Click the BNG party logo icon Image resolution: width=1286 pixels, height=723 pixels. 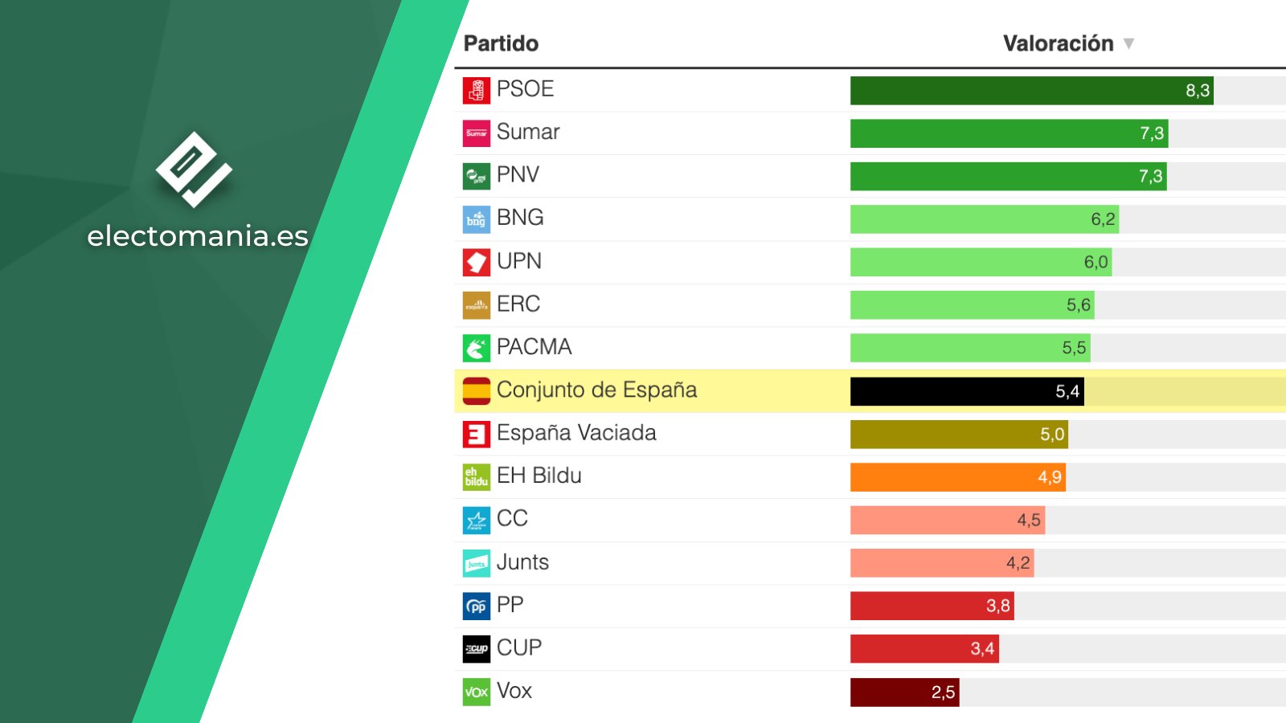point(477,219)
